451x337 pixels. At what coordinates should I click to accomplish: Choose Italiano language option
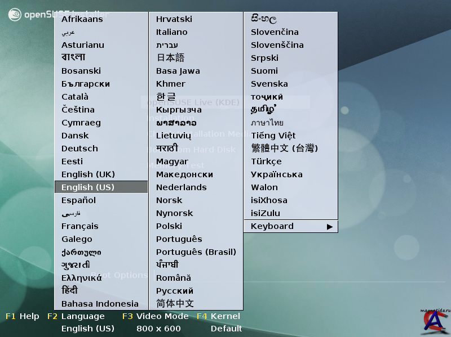click(171, 32)
